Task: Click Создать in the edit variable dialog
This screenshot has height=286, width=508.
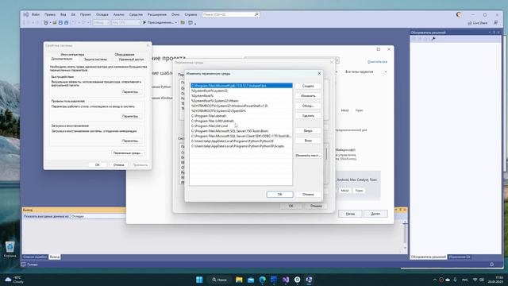Action: coord(308,86)
